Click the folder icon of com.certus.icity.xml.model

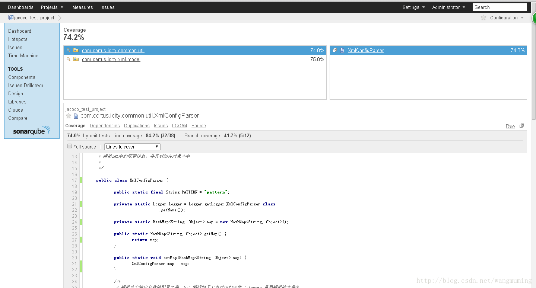(76, 59)
